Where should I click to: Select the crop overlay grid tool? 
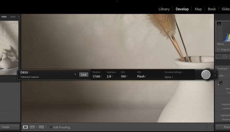coord(218,56)
